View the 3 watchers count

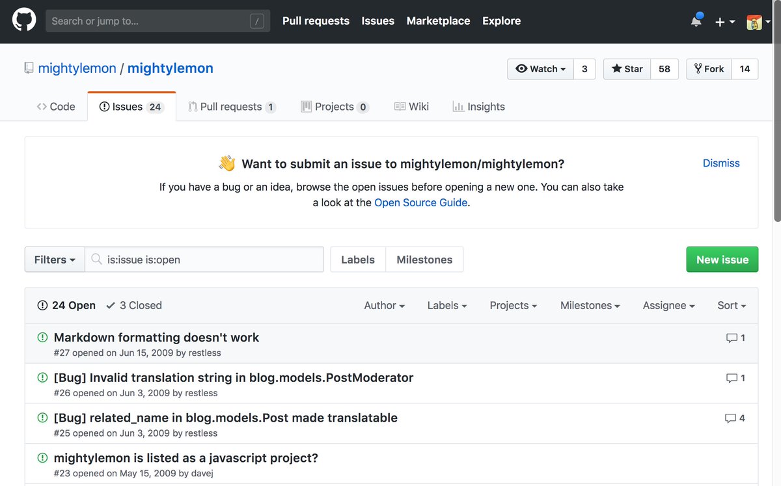(x=584, y=69)
